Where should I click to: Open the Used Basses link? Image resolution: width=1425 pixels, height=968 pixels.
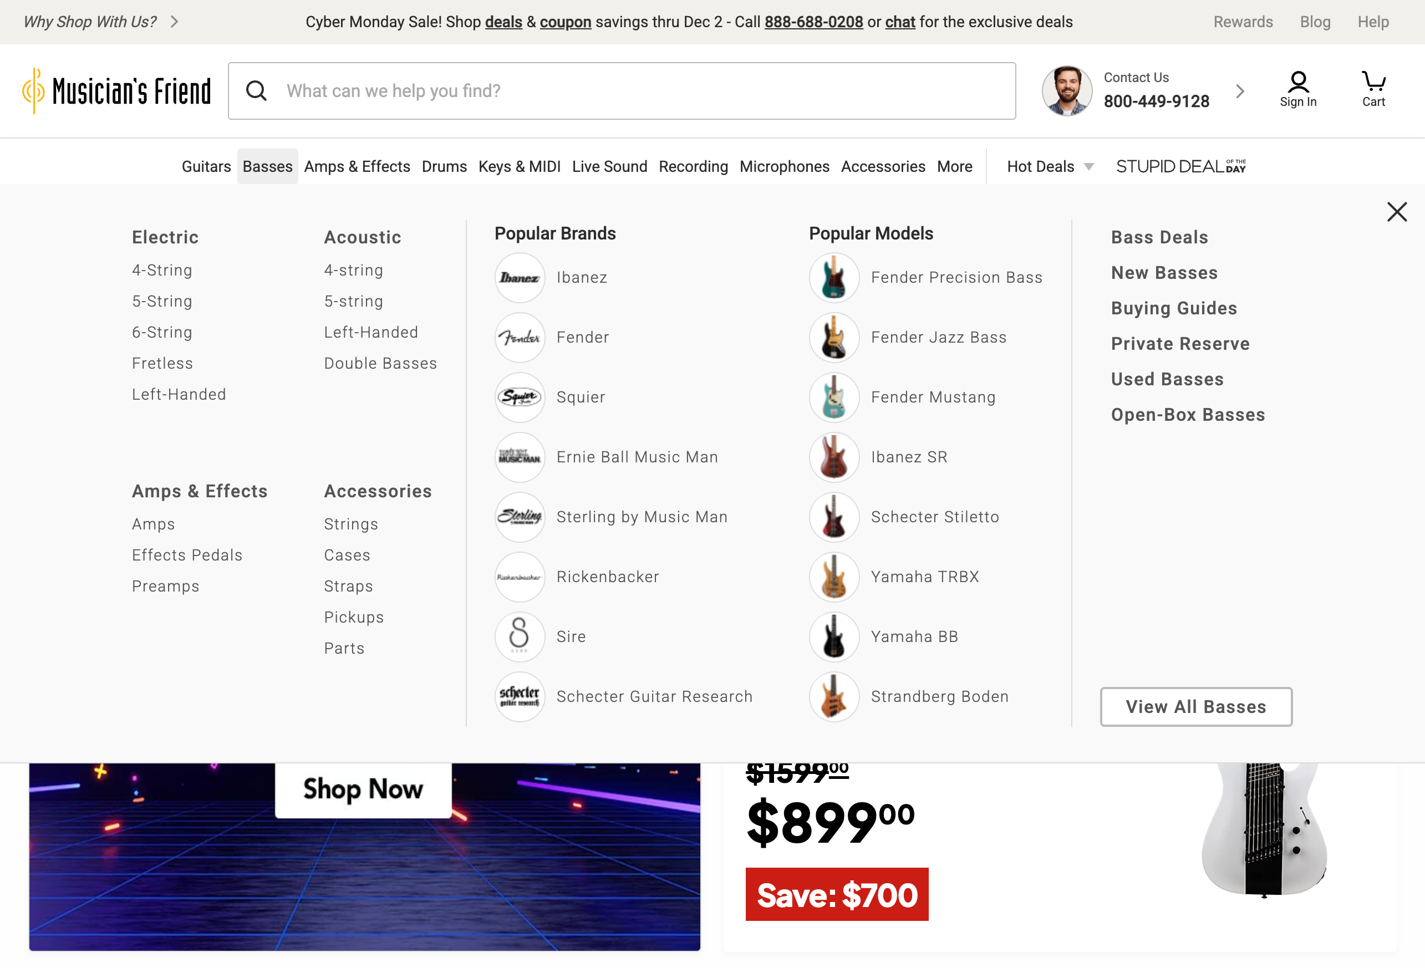pos(1167,379)
